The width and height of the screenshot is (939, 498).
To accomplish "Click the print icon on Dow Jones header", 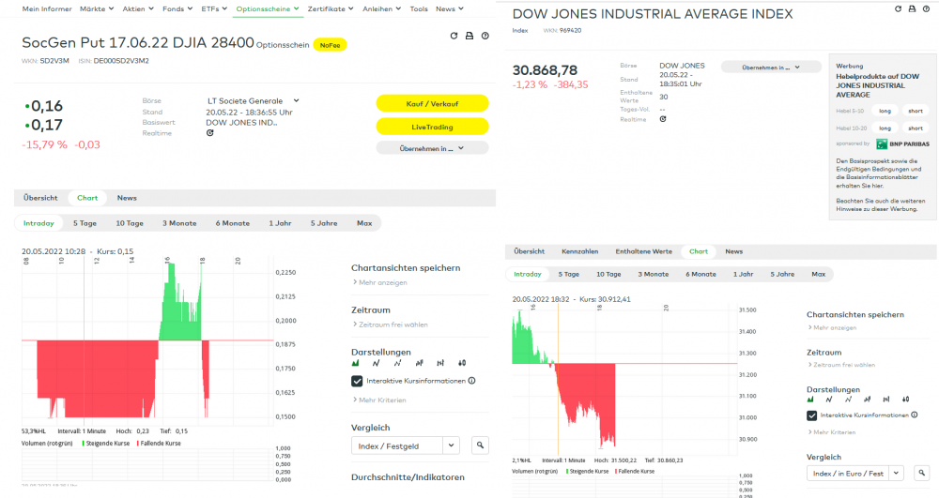I will coord(912,9).
